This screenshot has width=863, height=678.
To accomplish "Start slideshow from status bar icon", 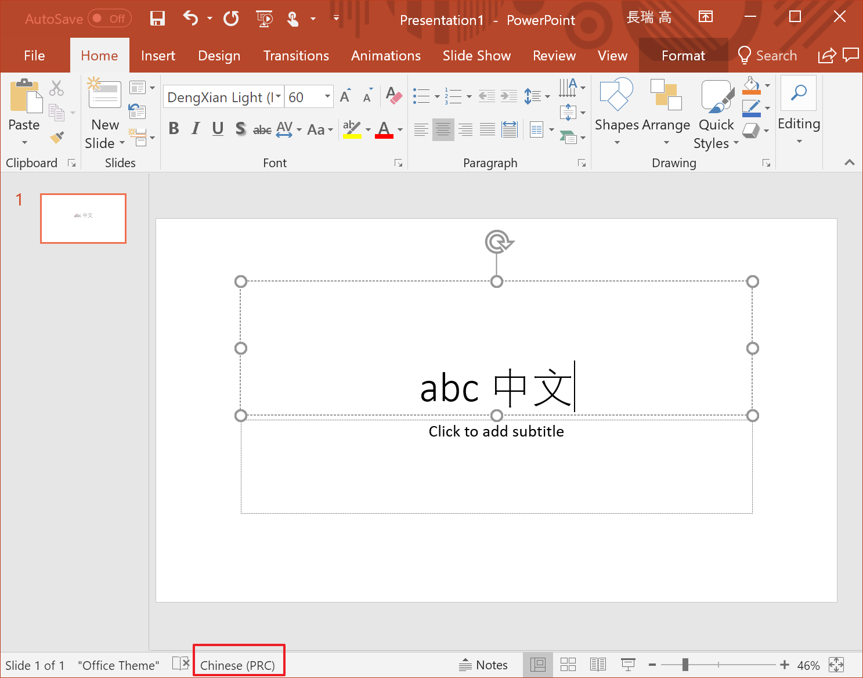I will [x=628, y=665].
